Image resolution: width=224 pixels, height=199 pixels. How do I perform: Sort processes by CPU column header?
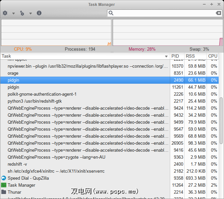213,56
